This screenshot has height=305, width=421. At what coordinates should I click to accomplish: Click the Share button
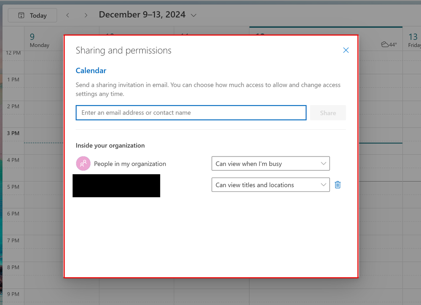point(328,113)
